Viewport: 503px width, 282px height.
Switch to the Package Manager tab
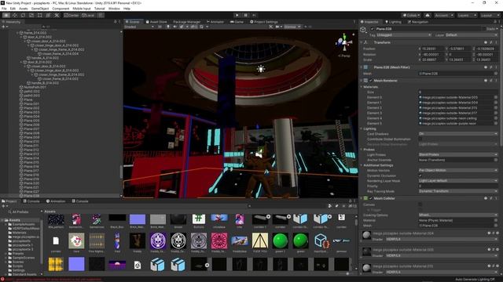(x=187, y=22)
